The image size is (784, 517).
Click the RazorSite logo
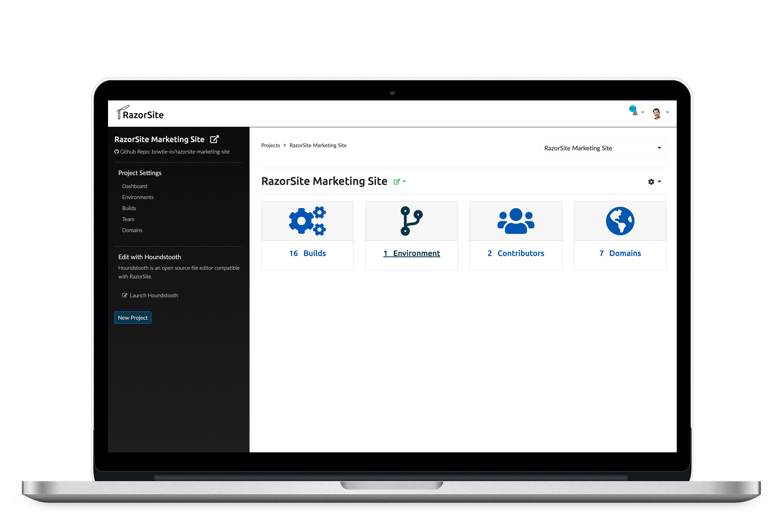pos(140,113)
